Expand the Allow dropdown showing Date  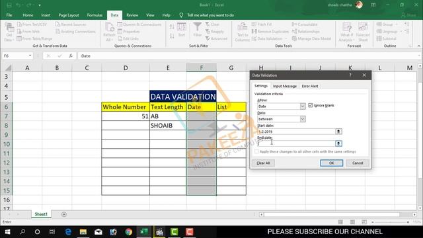point(303,106)
